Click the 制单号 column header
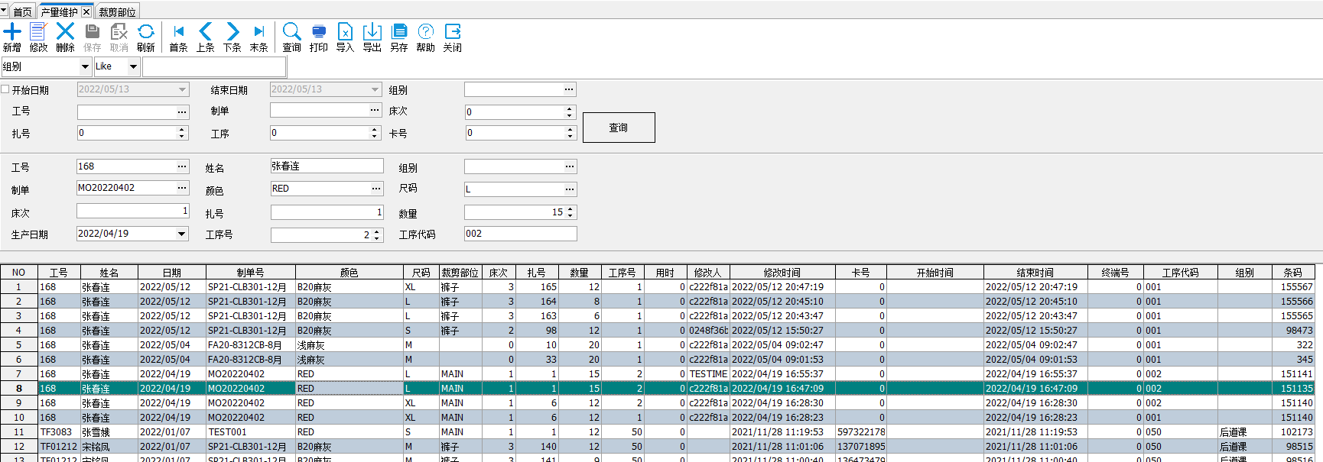This screenshot has width=1323, height=462. tap(251, 273)
